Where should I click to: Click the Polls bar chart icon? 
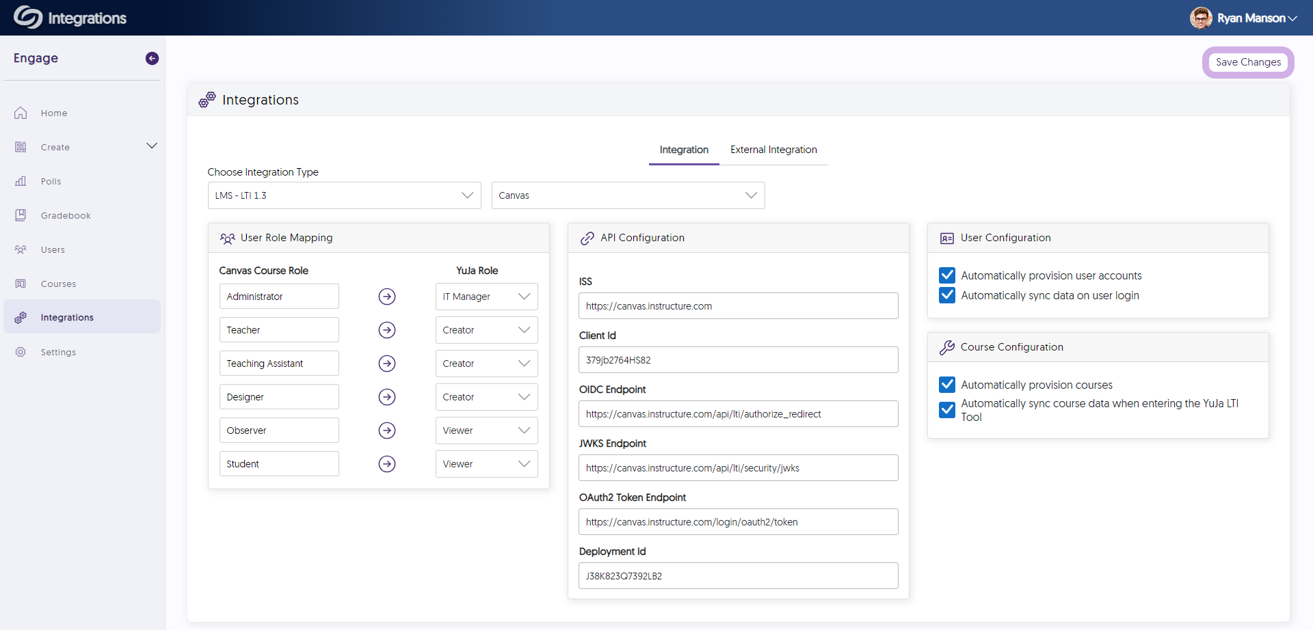pos(21,181)
